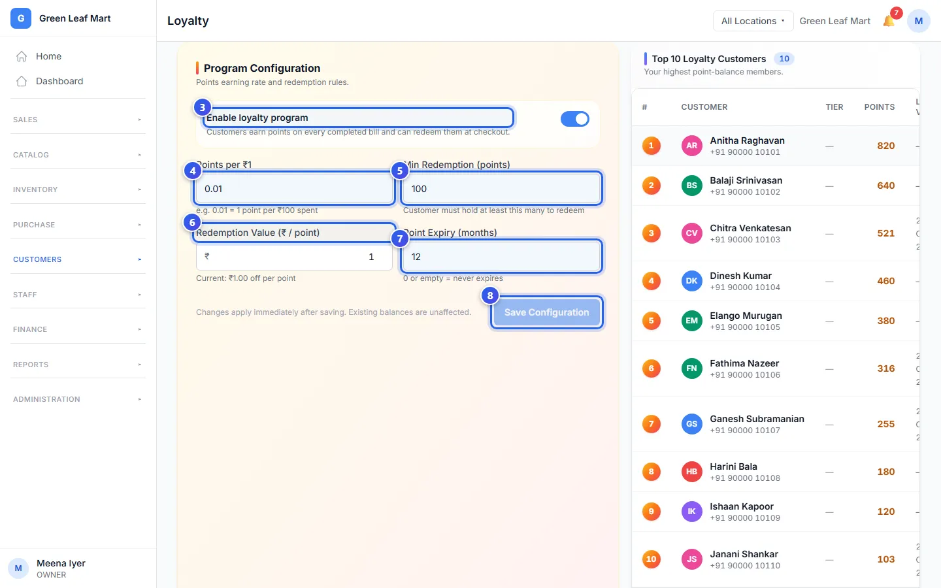Screen dimensions: 941x588
Task: Click the Save Configuration button
Action: click(x=547, y=312)
